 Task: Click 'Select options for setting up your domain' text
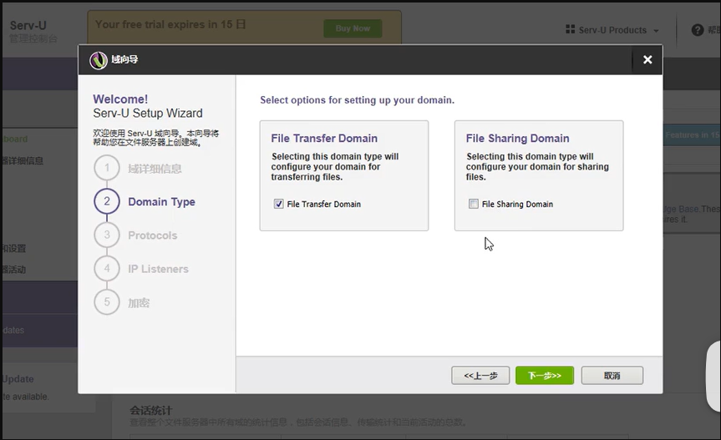358,100
